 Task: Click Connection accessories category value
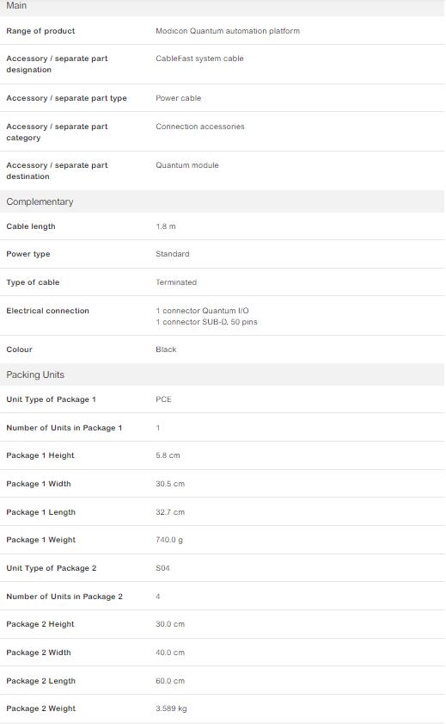200,127
